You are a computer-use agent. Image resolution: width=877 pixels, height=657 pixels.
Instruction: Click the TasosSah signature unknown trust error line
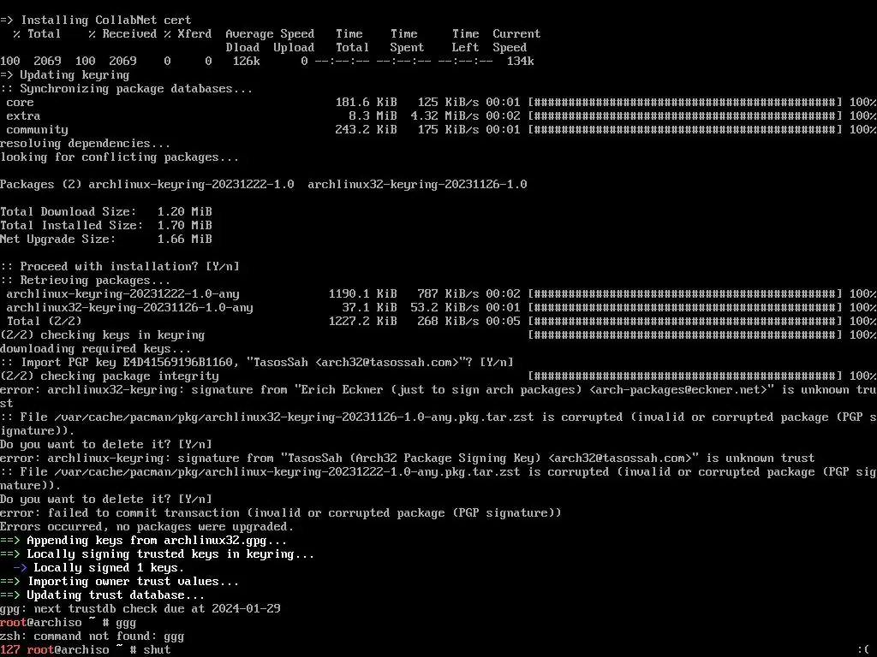tap(407, 459)
